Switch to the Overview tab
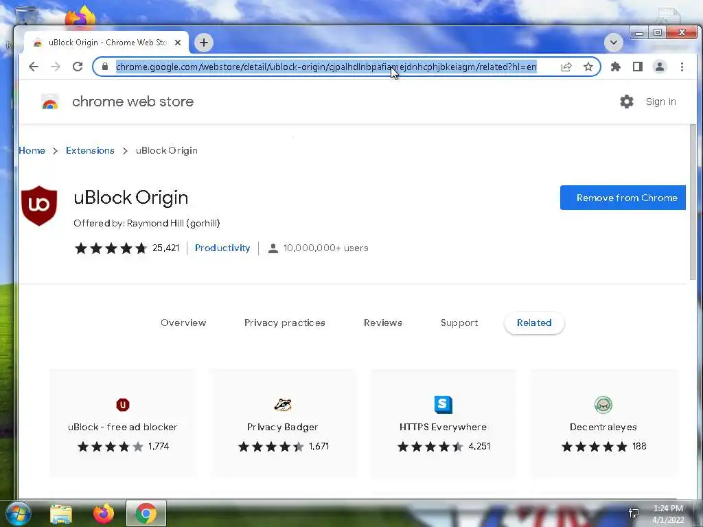 [x=183, y=323]
